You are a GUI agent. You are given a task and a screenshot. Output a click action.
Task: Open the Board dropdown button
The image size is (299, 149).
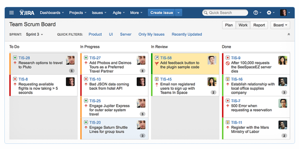click(x=280, y=25)
